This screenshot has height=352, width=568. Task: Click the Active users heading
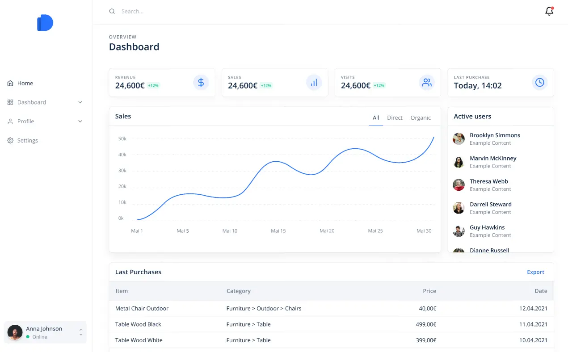pyautogui.click(x=472, y=116)
